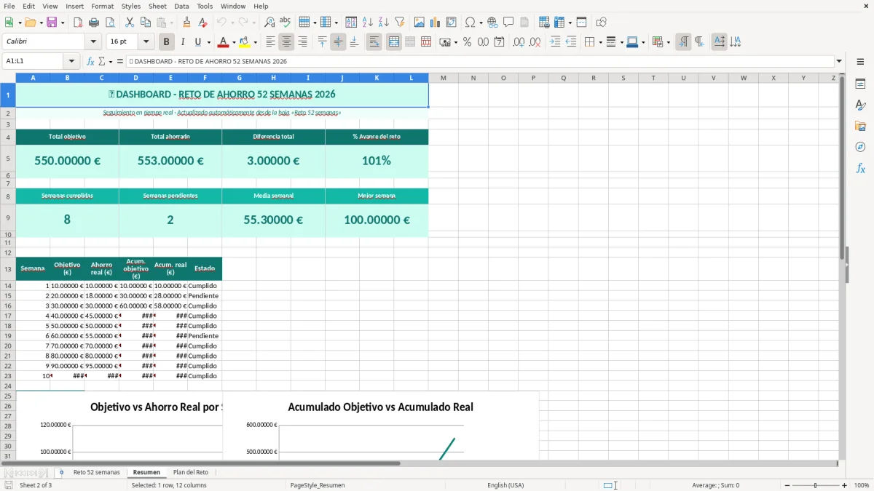Toggle AutoFilter with the funnel icon
874x491 pixels.
pos(400,23)
